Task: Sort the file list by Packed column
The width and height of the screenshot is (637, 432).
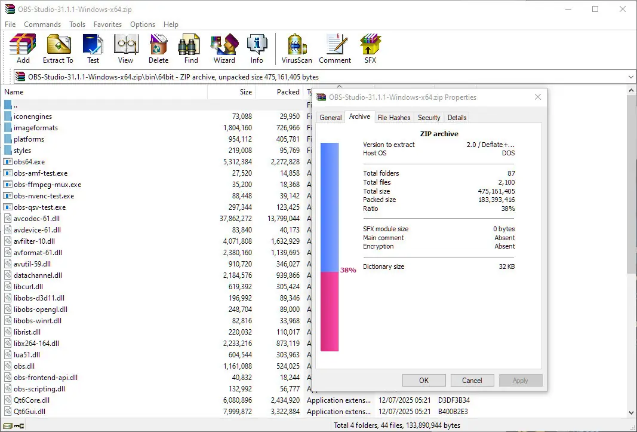Action: (279, 92)
